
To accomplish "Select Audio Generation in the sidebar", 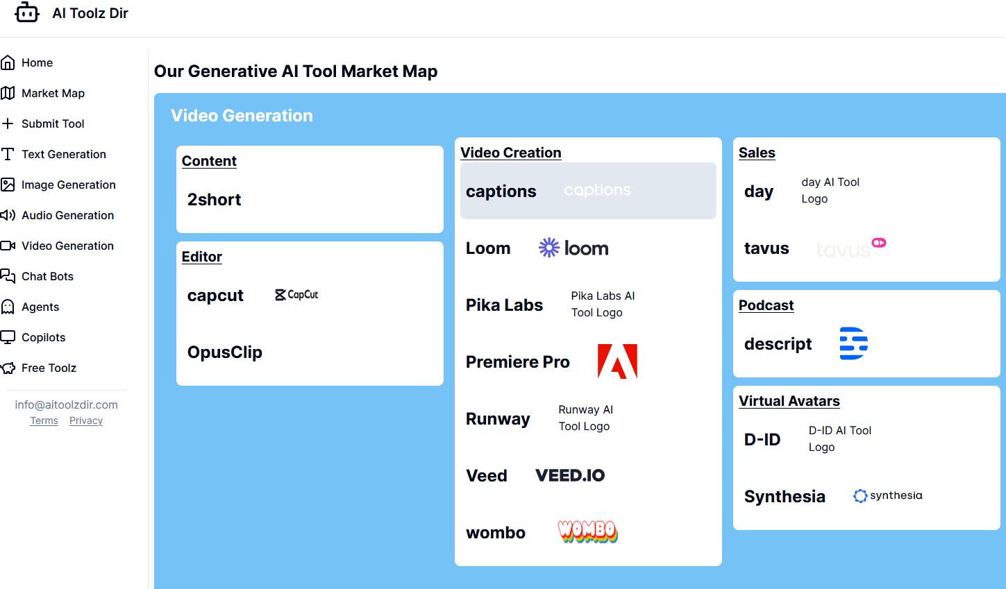I will click(68, 215).
